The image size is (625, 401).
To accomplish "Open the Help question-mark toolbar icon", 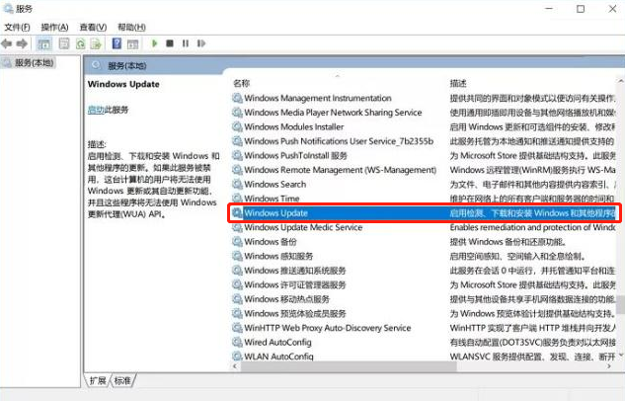I will tap(117, 43).
